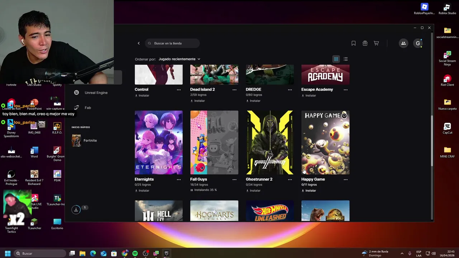Open the Jugado recientemente sort dropdown

pos(179,59)
